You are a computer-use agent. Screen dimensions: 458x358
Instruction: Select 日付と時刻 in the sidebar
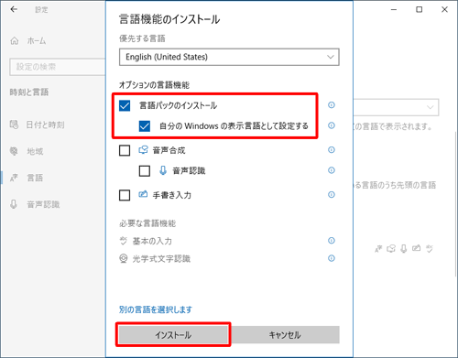(x=45, y=125)
